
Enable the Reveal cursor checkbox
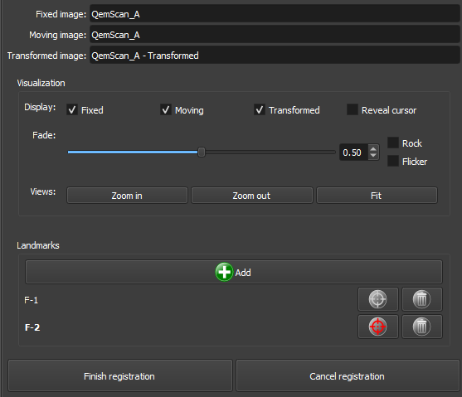tap(353, 109)
